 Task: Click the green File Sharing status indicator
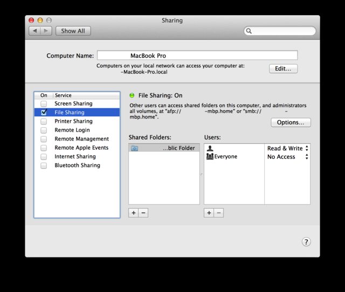(x=132, y=95)
